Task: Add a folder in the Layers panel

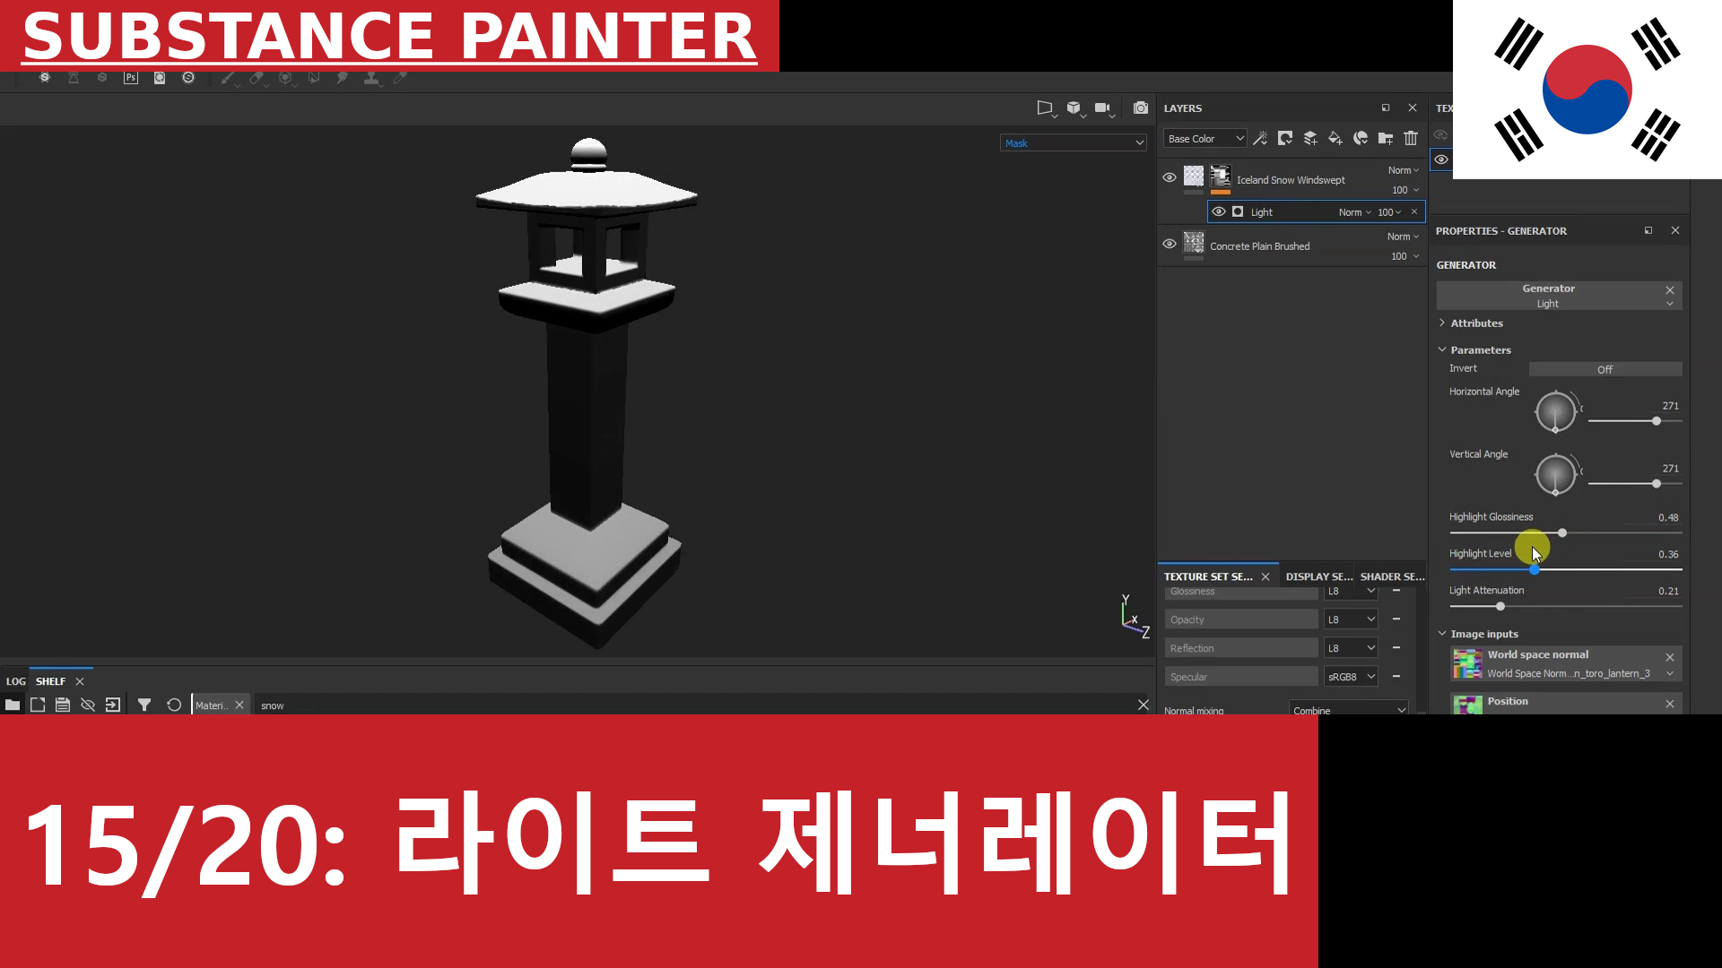Action: 1386,138
